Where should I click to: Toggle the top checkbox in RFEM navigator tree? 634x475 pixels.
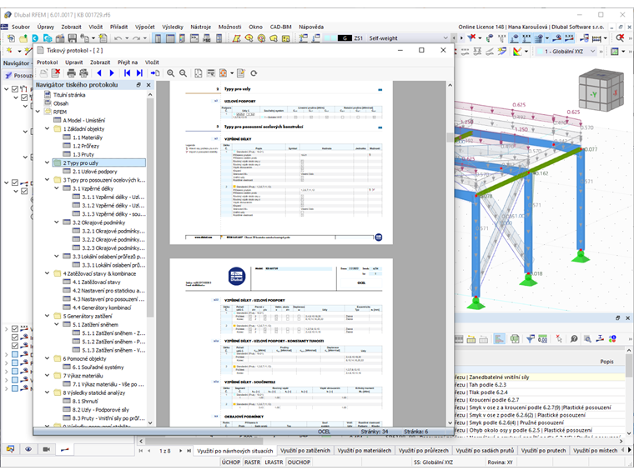[15, 89]
